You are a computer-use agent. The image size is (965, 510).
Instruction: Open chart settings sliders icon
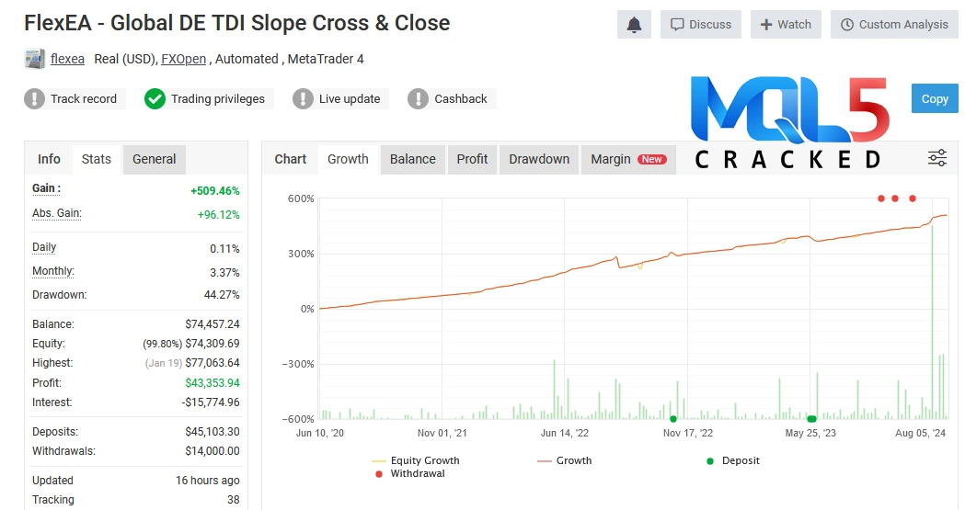(x=937, y=159)
